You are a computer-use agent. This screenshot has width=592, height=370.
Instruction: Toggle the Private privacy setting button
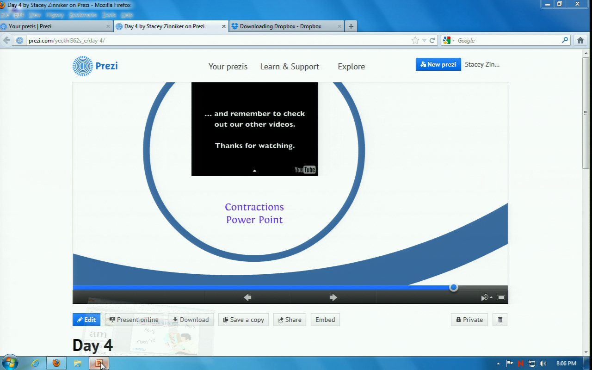point(469,320)
